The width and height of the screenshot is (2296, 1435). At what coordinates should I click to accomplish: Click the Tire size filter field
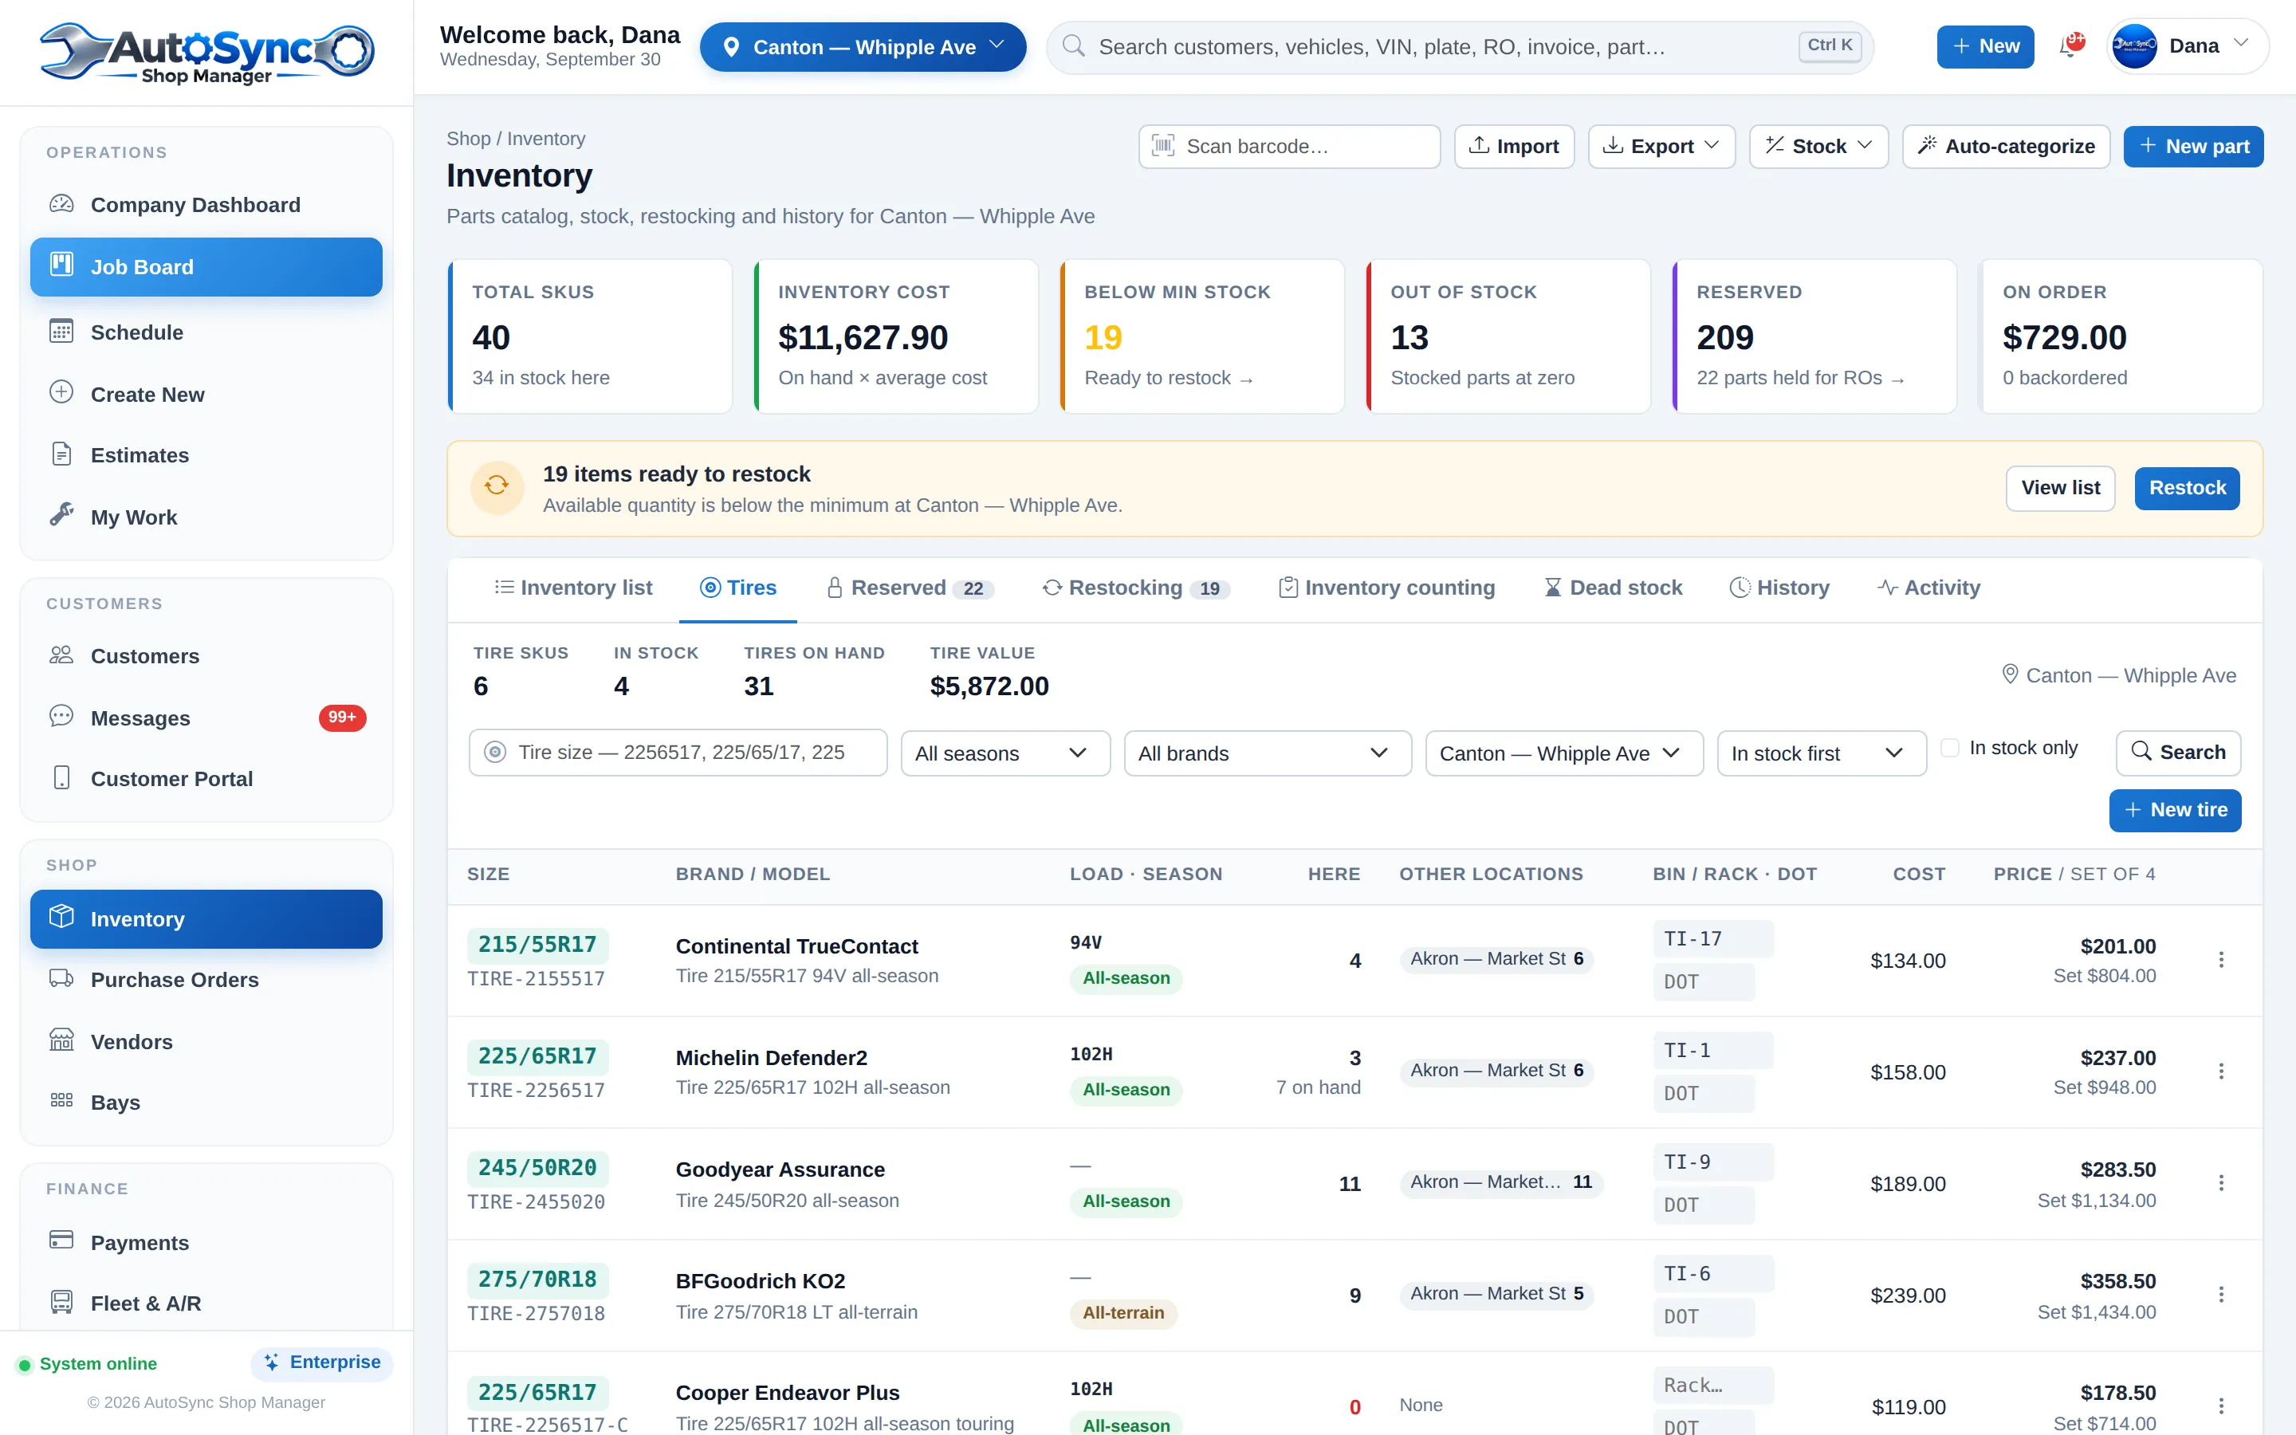678,753
